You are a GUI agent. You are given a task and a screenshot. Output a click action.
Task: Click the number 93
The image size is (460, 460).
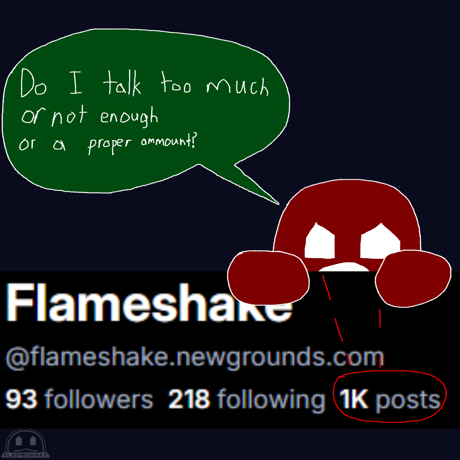pos(21,399)
